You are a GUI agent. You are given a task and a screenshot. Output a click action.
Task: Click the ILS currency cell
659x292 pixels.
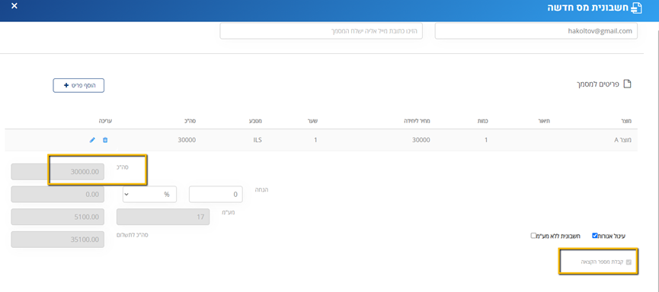tap(258, 140)
